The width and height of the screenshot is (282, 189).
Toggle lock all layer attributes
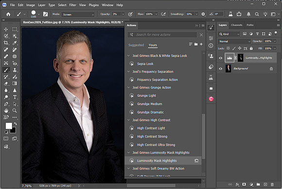click(251, 48)
